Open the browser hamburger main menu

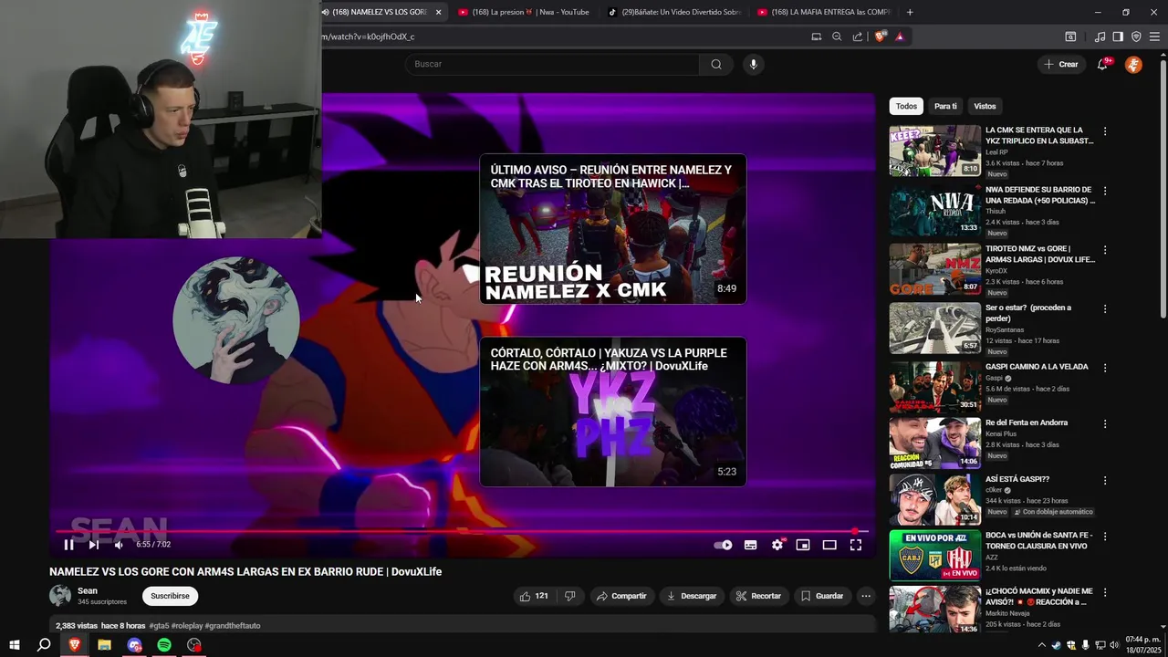[x=1155, y=36]
